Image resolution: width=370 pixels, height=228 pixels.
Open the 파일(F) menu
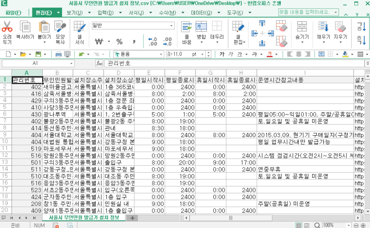pos(13,12)
